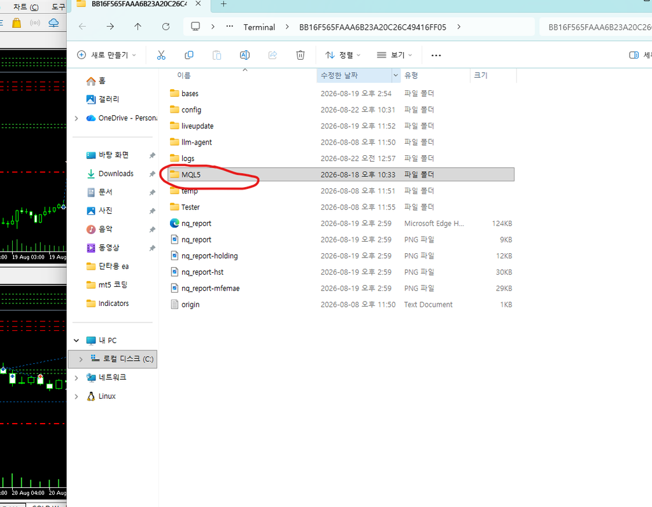Open the Linux navigation item
652x507 pixels.
(101, 396)
